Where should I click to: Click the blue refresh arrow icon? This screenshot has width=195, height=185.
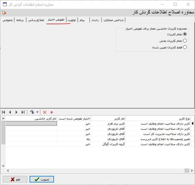(32, 112)
